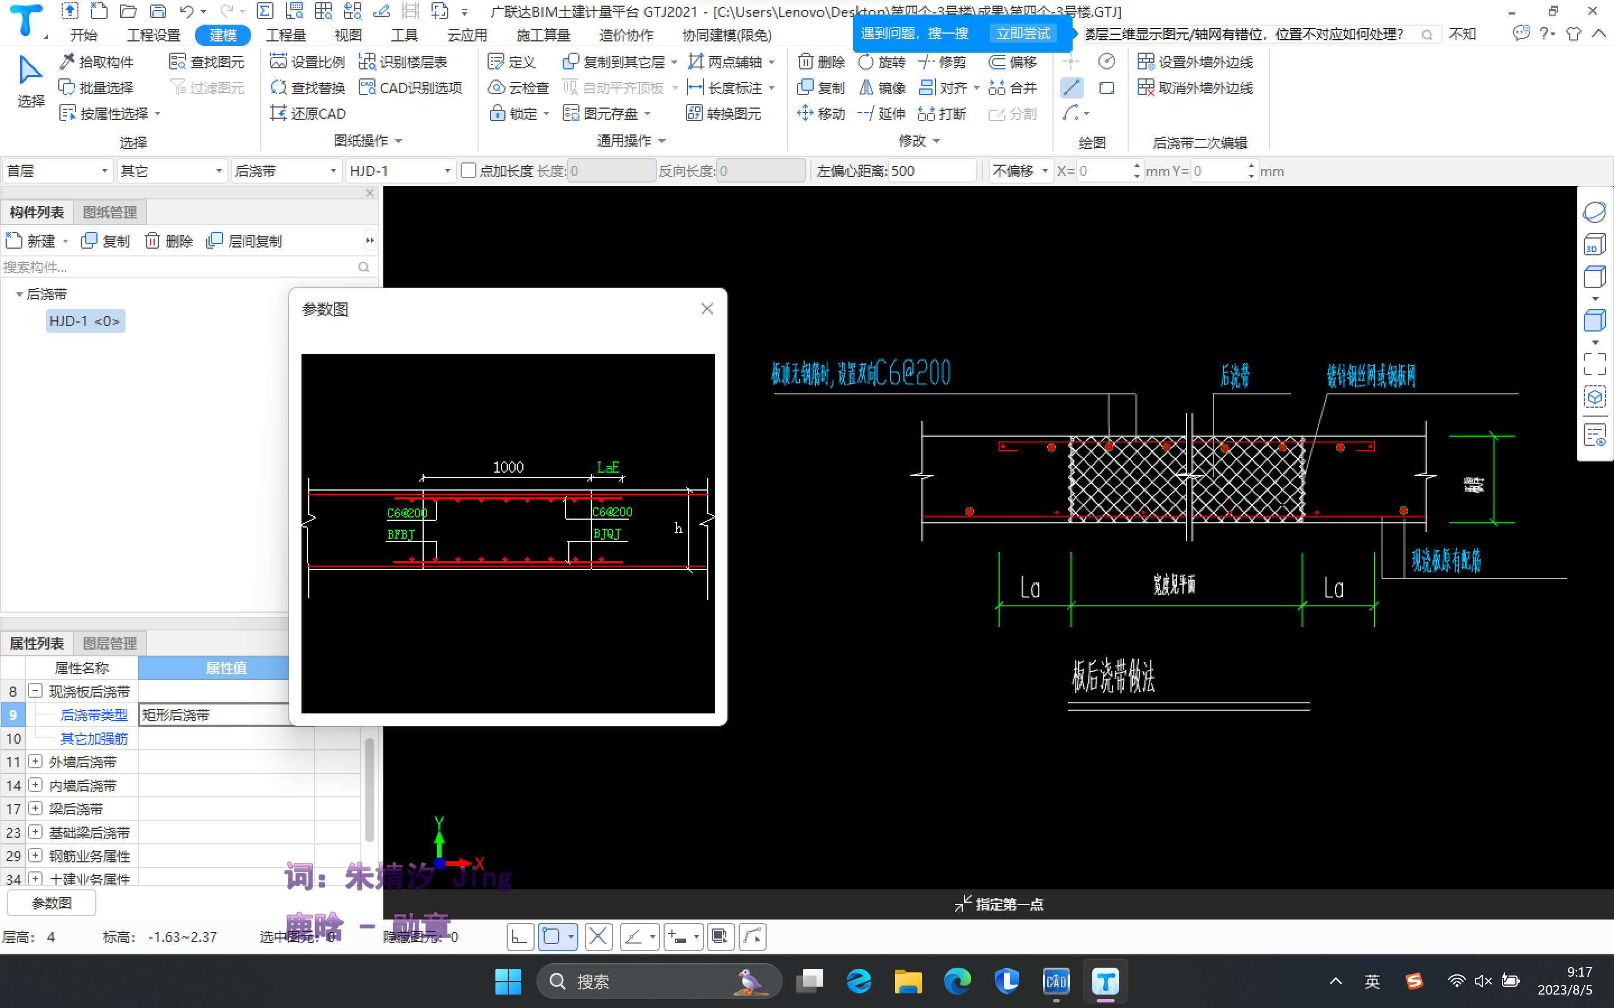Close the 参数图 dialog

pos(707,309)
